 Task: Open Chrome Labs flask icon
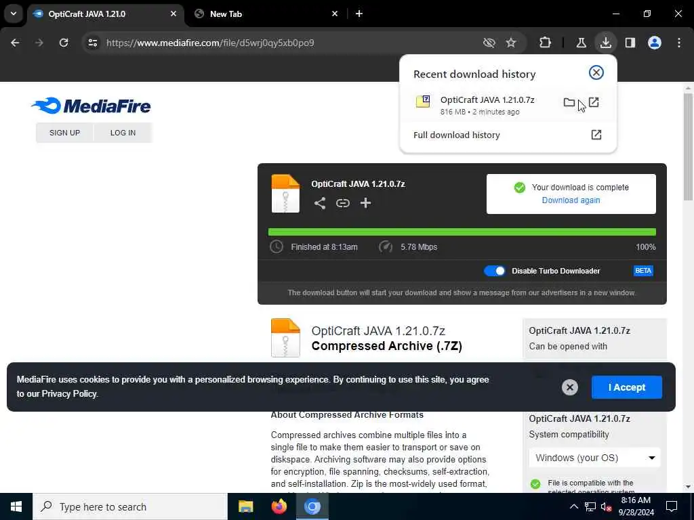coord(581,43)
